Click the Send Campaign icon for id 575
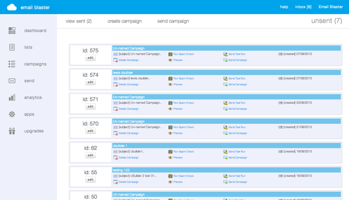This screenshot has height=200, width=349. (x=225, y=60)
